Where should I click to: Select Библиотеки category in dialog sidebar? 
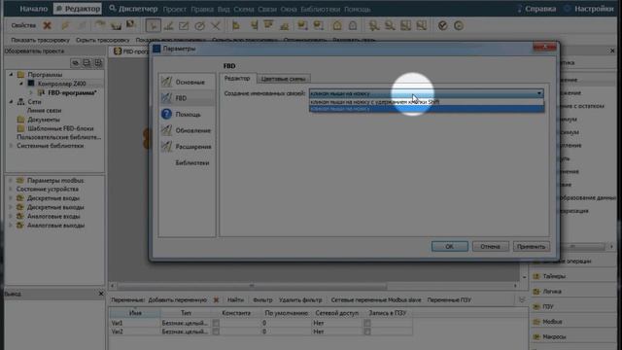(192, 163)
